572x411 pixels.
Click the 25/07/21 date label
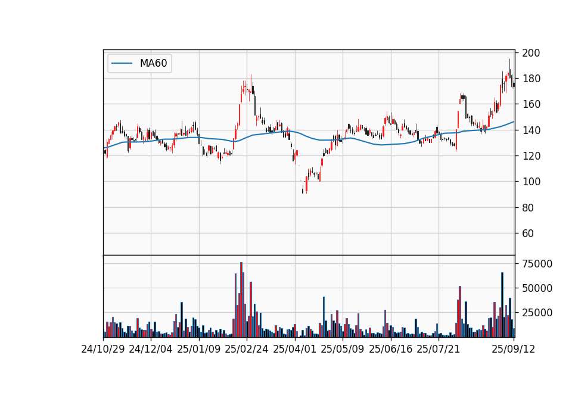439,349
